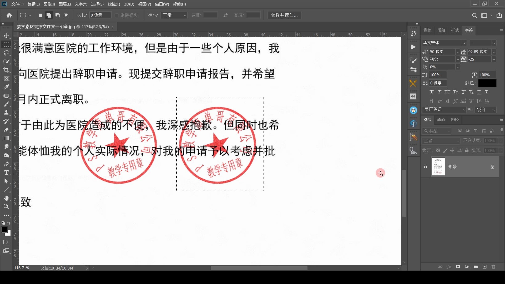Toggle the 消除锯齿 checkbox
505x284 pixels.
tap(117, 15)
